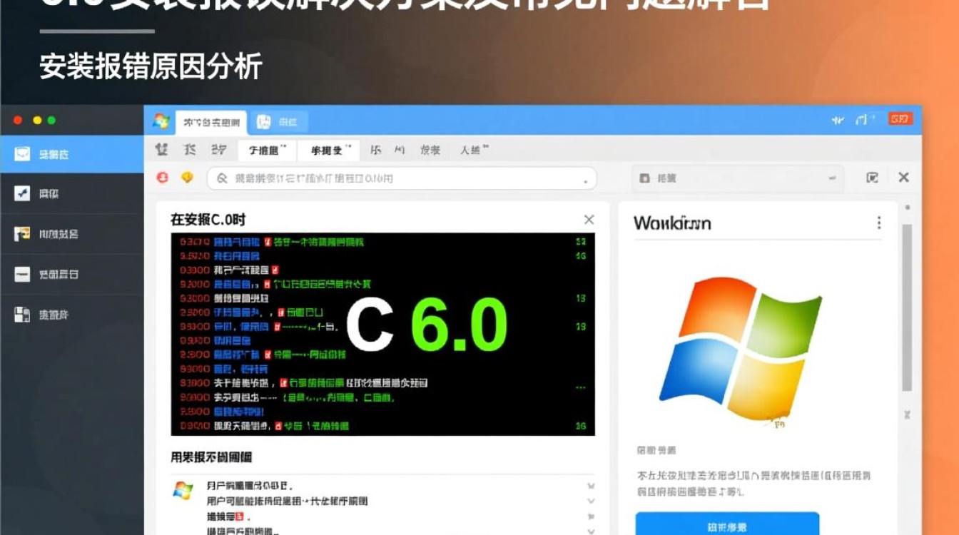Screen dimensions: 959x535
Task: Expand the third row chevron in the lower list
Action: coord(590,516)
